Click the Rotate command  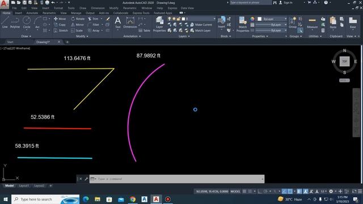[x=78, y=19]
